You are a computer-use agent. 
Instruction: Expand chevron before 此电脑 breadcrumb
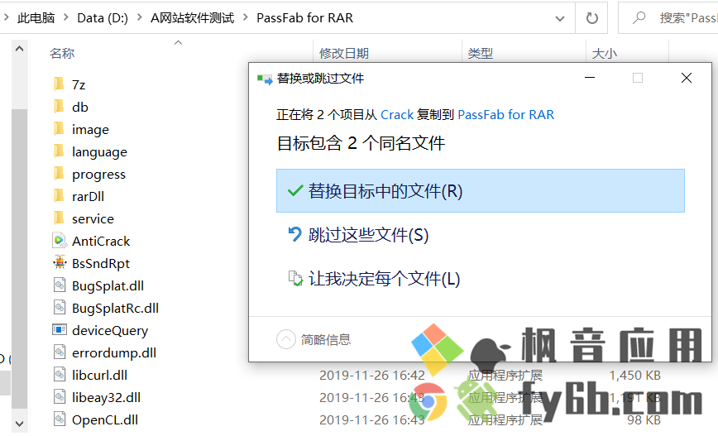tap(7, 18)
